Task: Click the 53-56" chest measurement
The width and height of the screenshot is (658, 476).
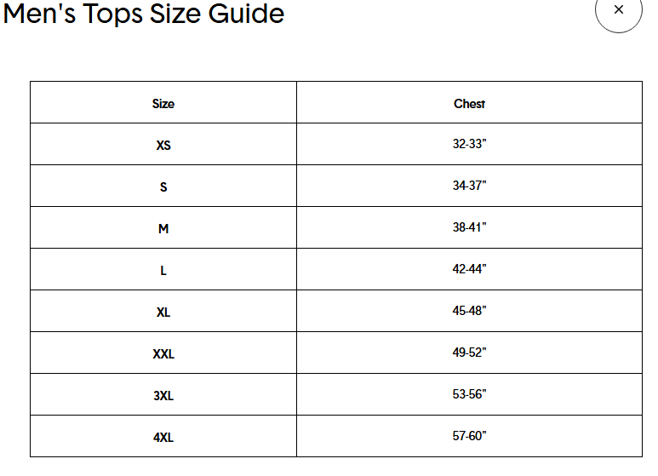Action: (469, 394)
